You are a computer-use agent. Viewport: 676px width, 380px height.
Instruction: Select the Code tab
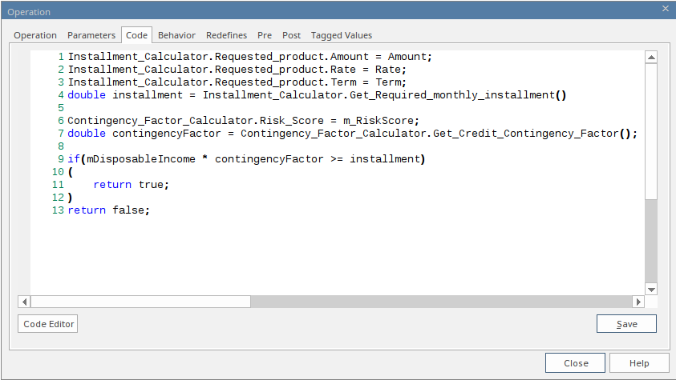136,35
